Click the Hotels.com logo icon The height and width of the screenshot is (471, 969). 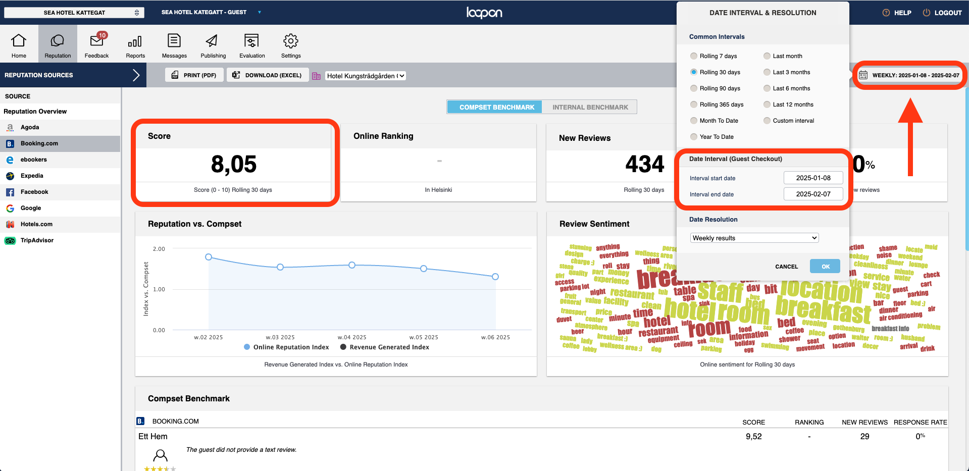pos(10,224)
